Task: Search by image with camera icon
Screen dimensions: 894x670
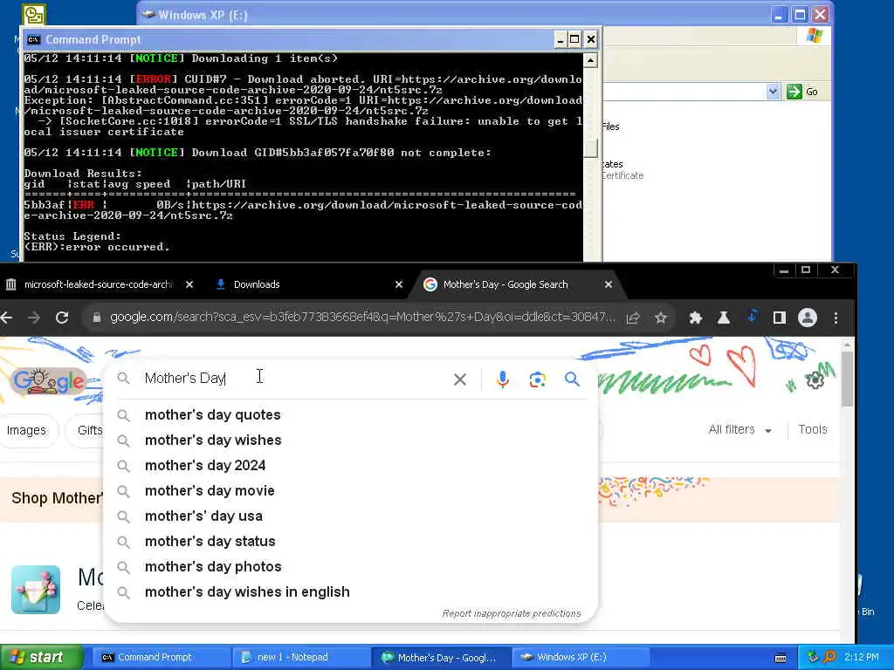Action: pos(537,379)
